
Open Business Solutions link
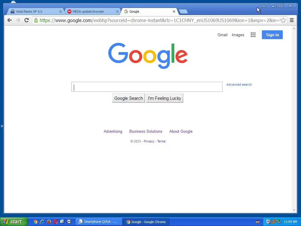[x=146, y=132]
